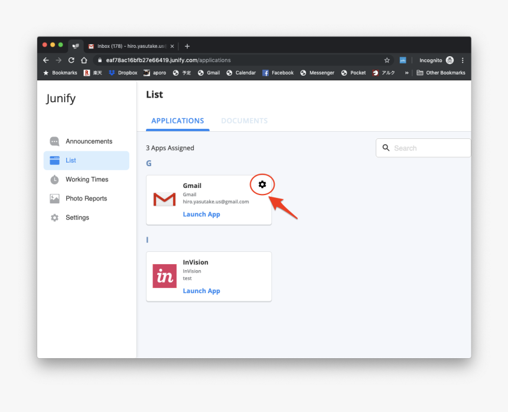Screen dimensions: 508x412
Task: Switch to the Documents tab
Action: point(244,121)
